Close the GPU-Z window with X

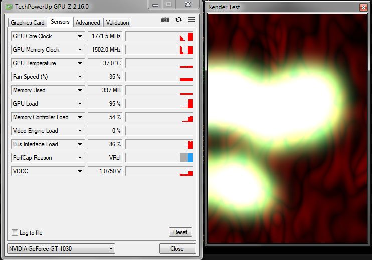188,5
